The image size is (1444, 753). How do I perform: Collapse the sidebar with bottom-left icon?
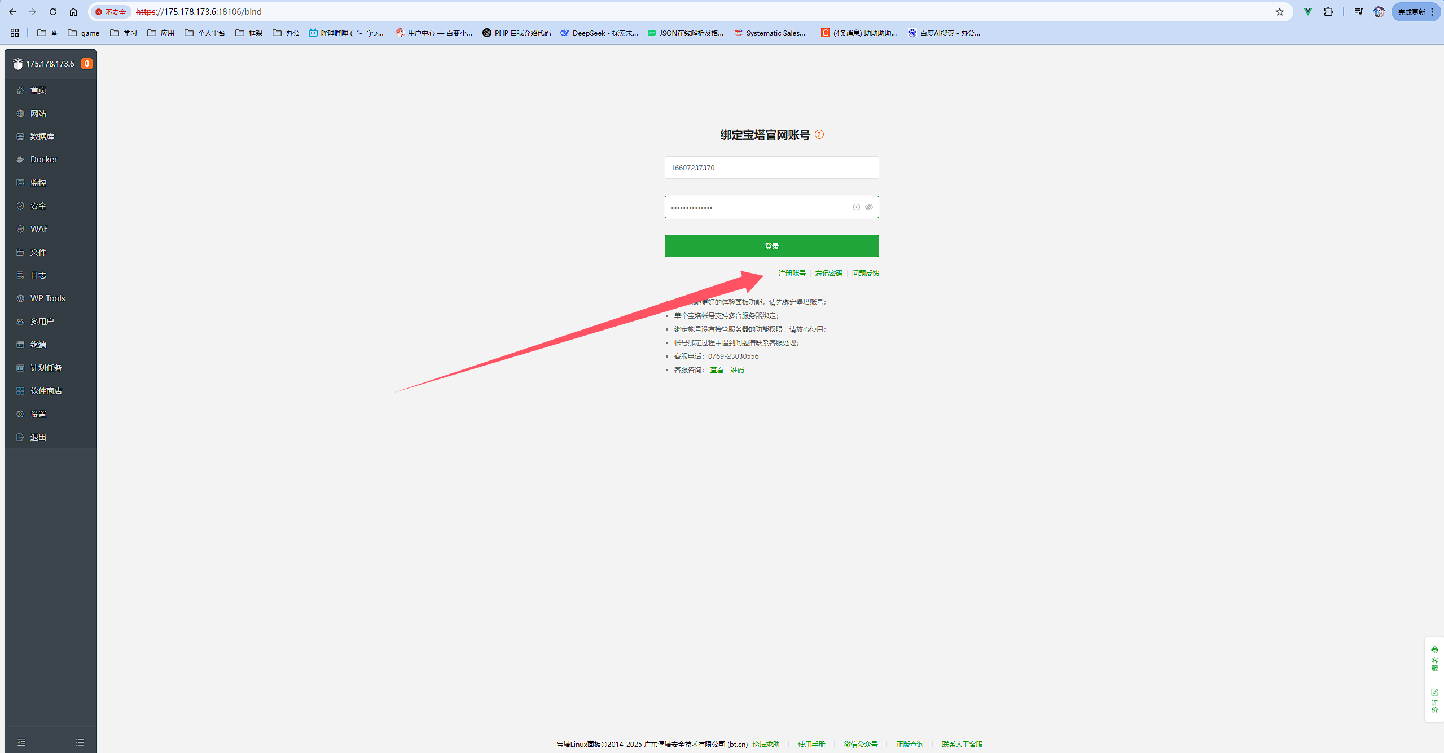(x=21, y=742)
